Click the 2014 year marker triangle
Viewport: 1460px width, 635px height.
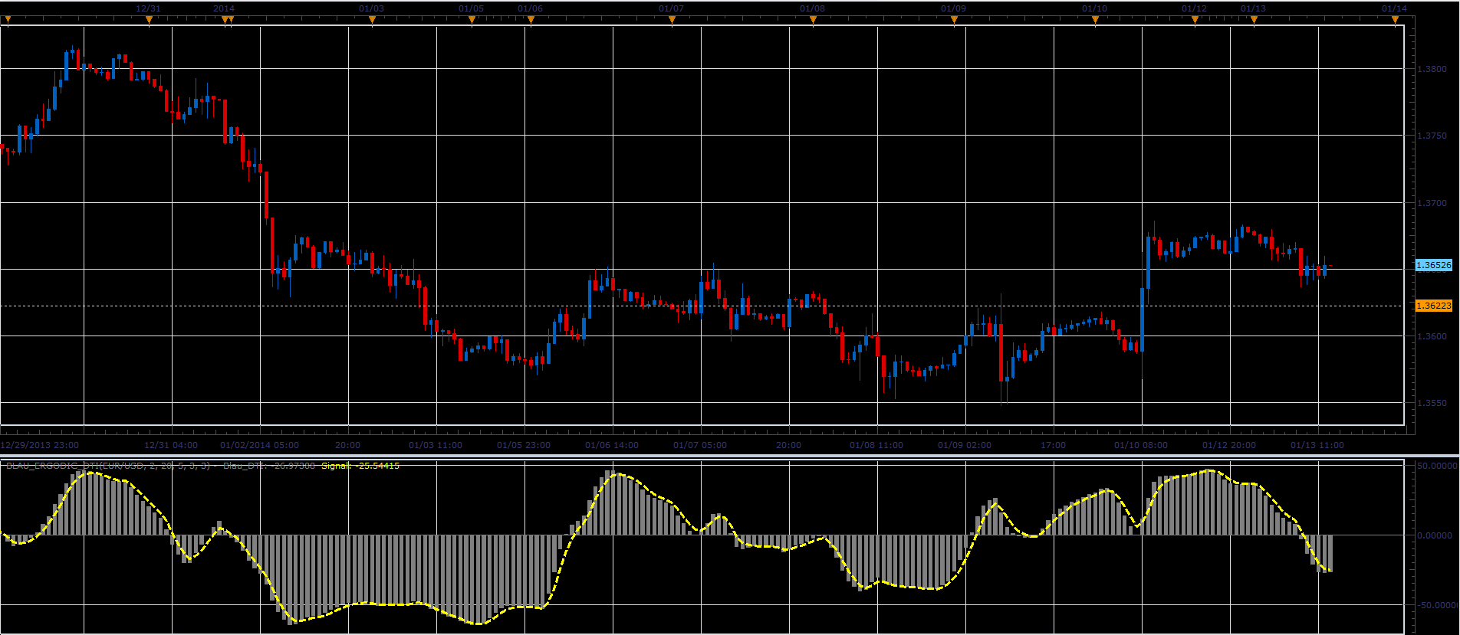(x=225, y=21)
